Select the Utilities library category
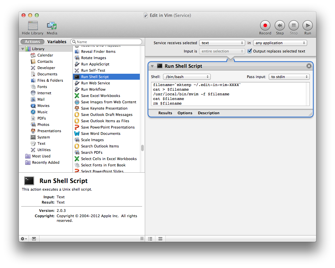This screenshot has width=335, height=268. [x=44, y=150]
